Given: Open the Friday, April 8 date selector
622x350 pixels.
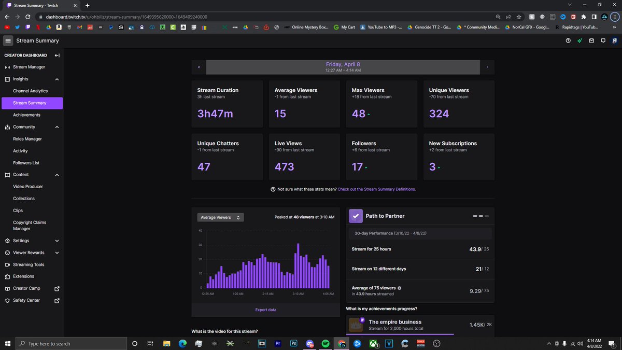Looking at the screenshot, I should click(343, 67).
